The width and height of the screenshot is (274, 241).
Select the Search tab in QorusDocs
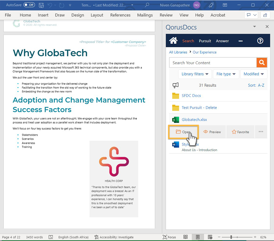click(x=188, y=41)
